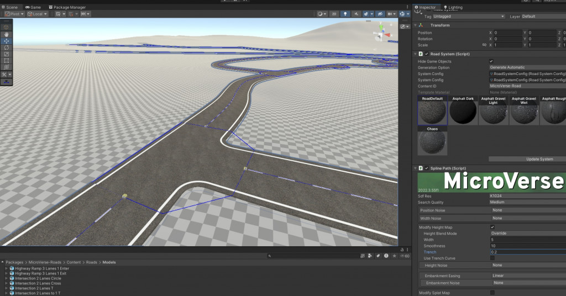This screenshot has height=296, width=566.
Task: Click MicroVerse-Roads in breadcrumb path
Action: [x=45, y=262]
